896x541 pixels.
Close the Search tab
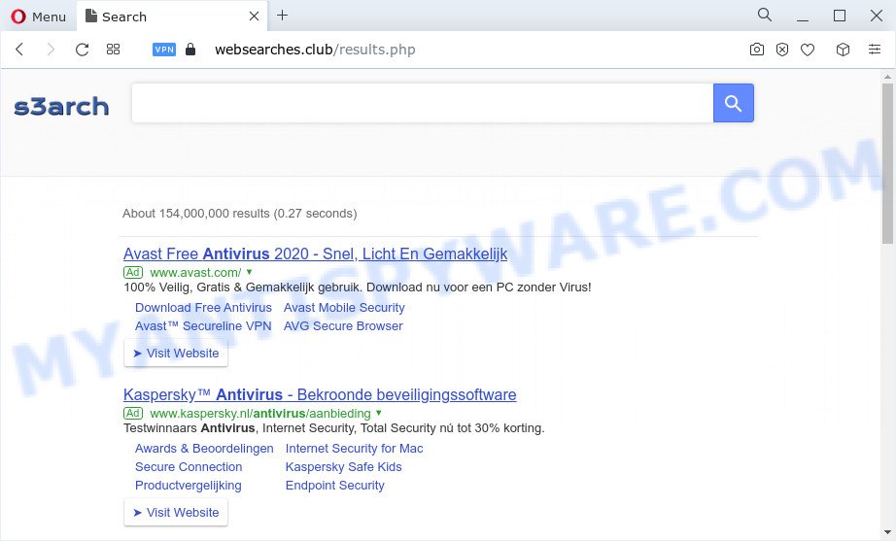point(255,17)
